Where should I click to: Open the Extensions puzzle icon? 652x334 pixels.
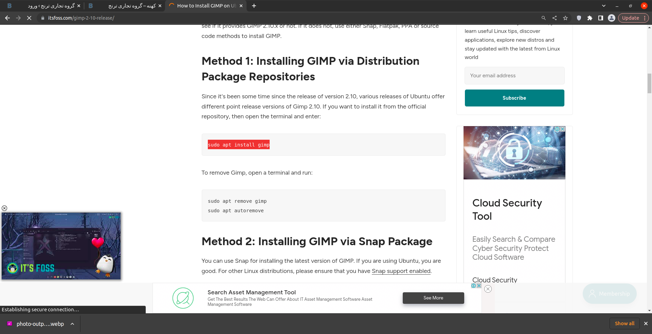(590, 18)
